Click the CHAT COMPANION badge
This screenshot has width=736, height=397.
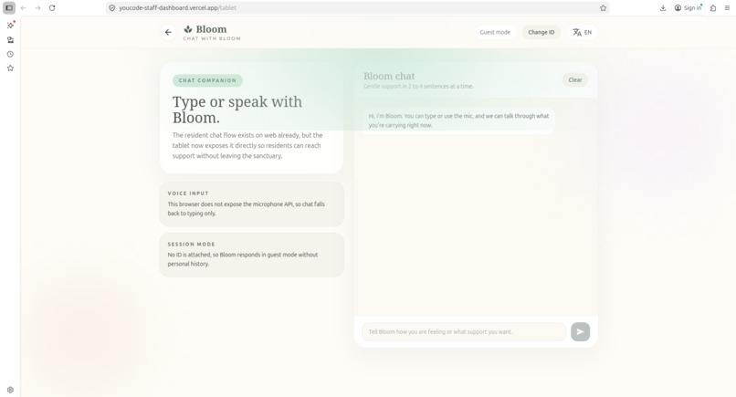tap(207, 80)
